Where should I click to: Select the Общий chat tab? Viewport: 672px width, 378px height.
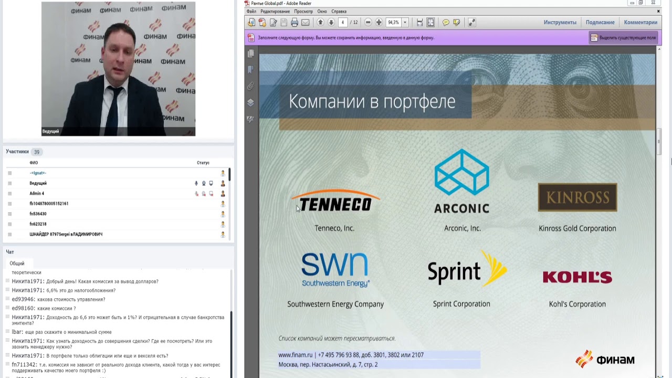[x=17, y=264]
